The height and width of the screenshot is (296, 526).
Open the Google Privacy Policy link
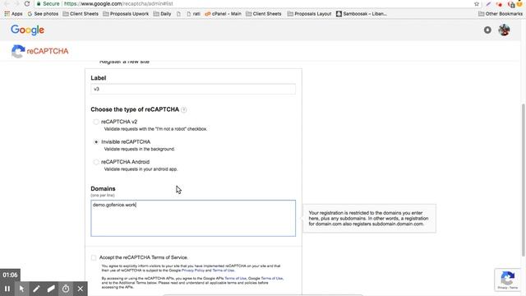(193, 271)
